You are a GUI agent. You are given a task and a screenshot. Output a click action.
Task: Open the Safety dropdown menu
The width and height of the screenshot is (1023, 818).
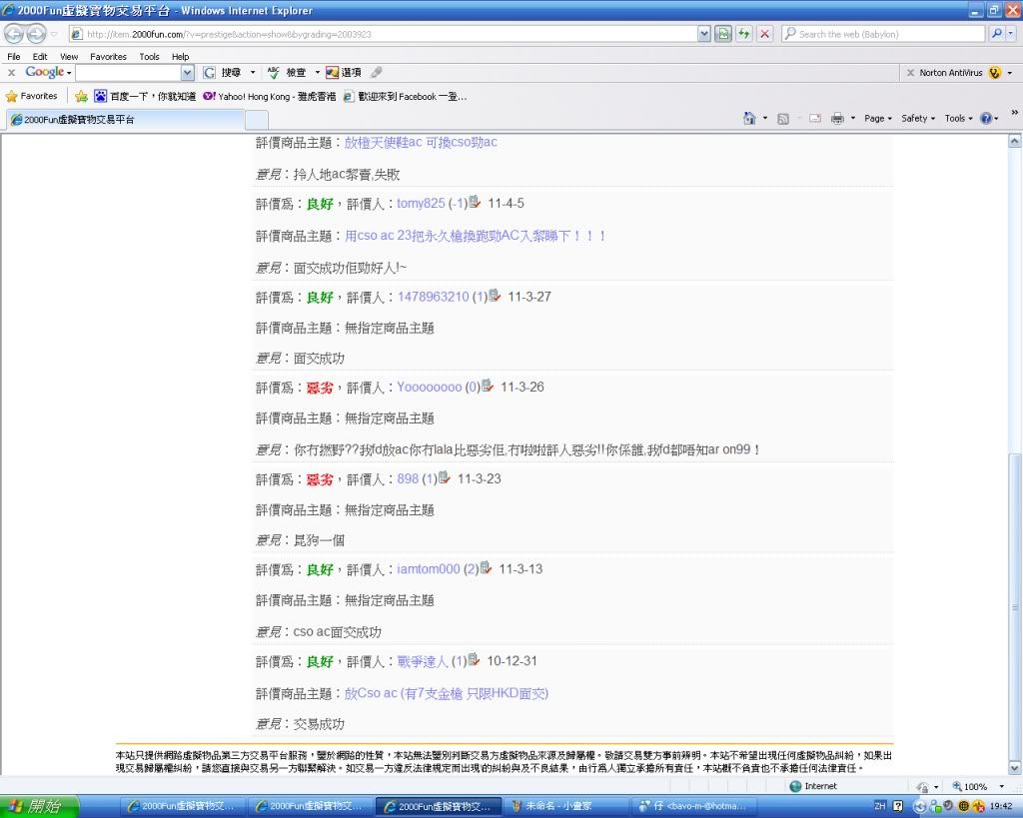point(918,118)
